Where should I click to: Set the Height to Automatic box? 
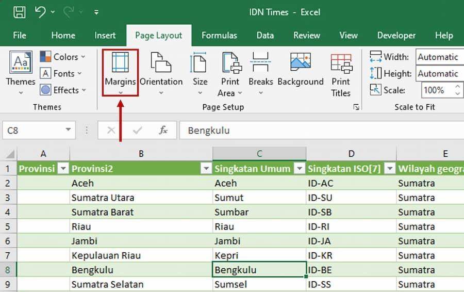(440, 73)
